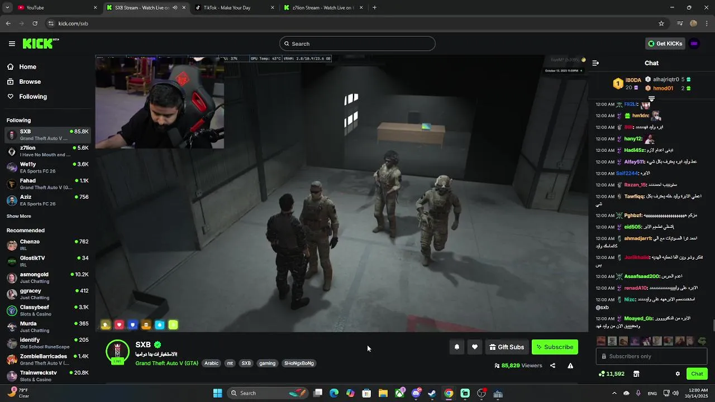Click the report warning triangle icon
Viewport: 715px width, 402px height.
tap(570, 366)
